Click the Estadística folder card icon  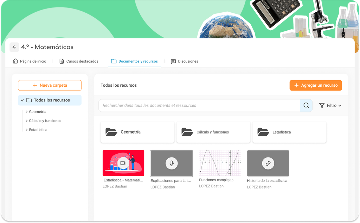pos(263,132)
